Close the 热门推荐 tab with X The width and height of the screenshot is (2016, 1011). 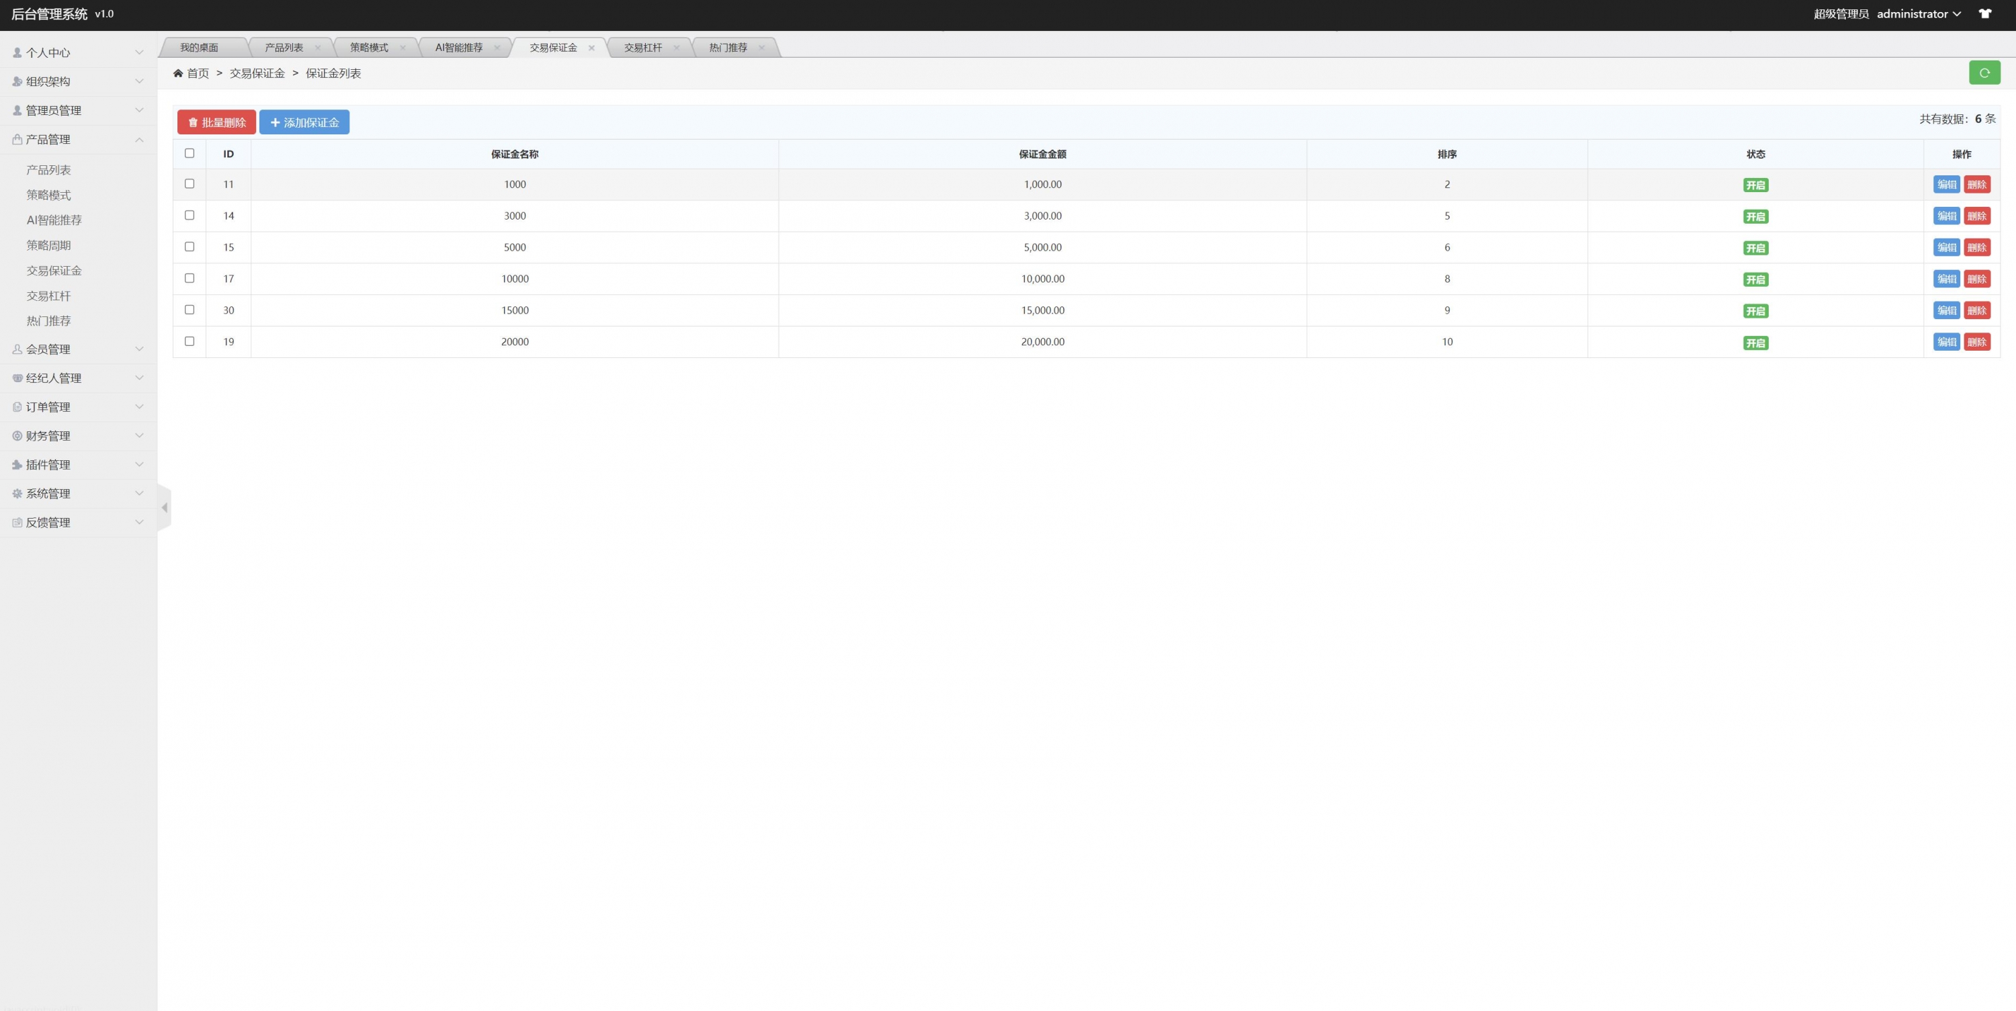[x=761, y=48]
